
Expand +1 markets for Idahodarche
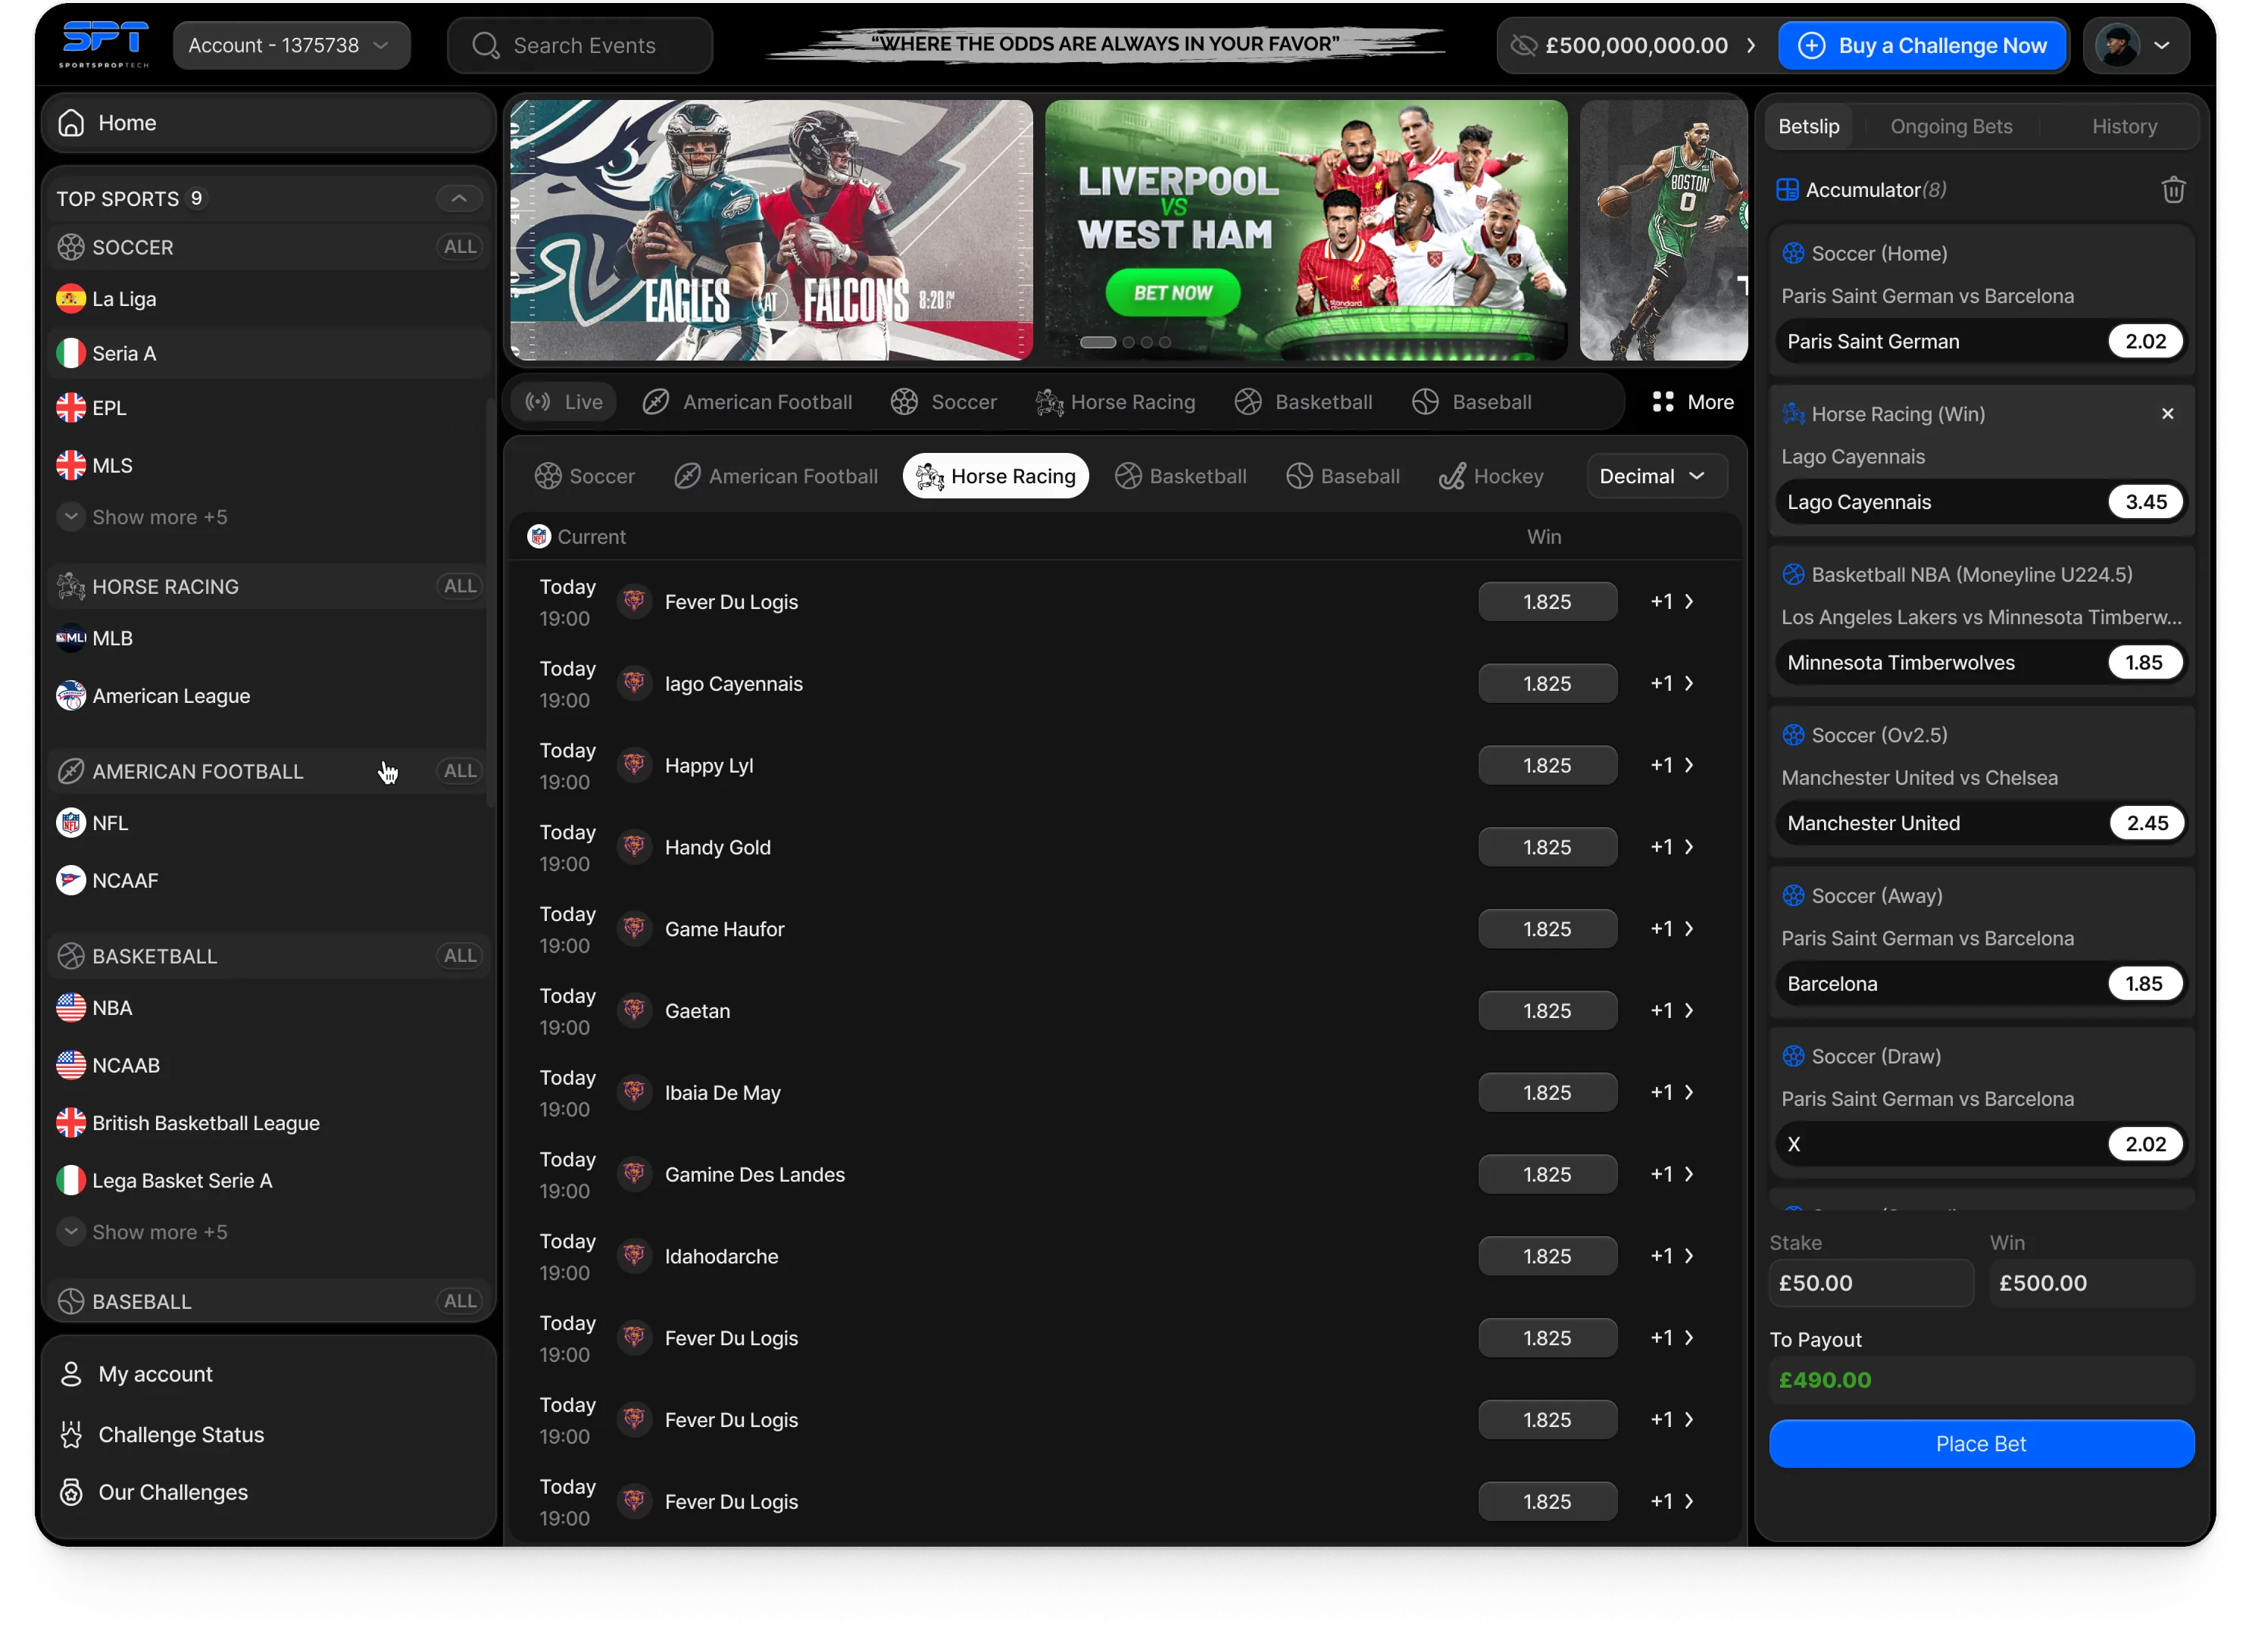(x=1670, y=1254)
